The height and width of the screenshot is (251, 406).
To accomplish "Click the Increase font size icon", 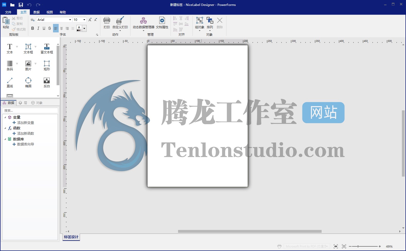I will 90,20.
